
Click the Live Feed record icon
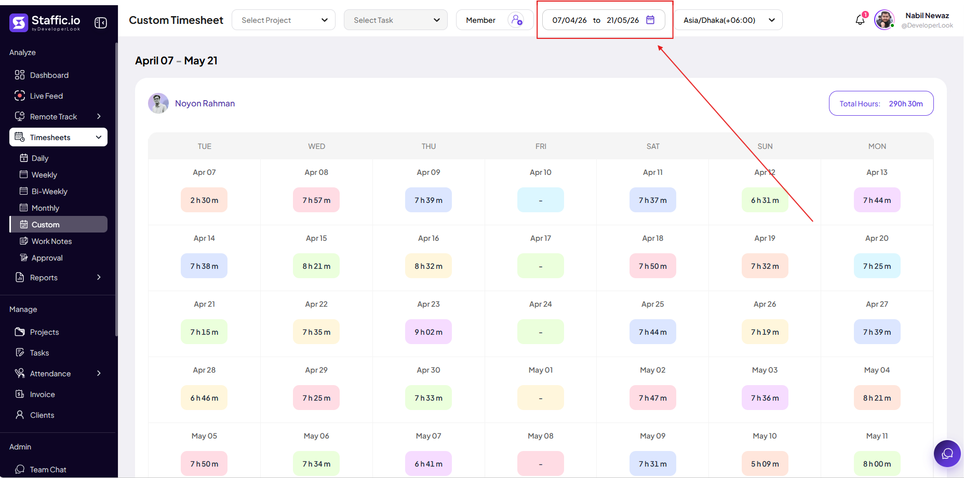click(x=20, y=95)
